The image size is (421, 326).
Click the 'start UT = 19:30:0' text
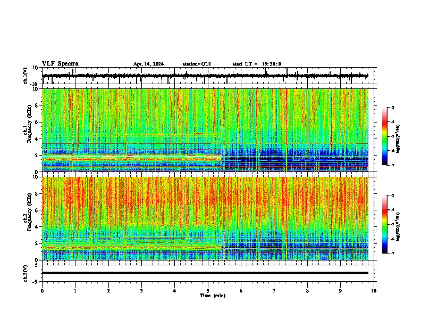click(x=257, y=64)
